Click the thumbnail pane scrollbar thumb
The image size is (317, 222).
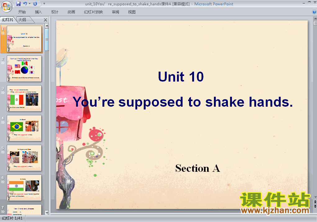coord(47,39)
